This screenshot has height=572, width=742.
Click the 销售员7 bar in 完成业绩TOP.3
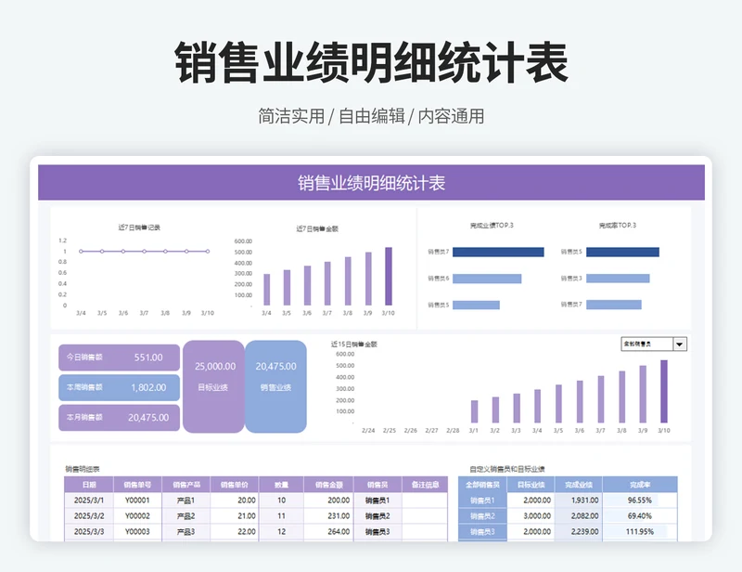498,253
